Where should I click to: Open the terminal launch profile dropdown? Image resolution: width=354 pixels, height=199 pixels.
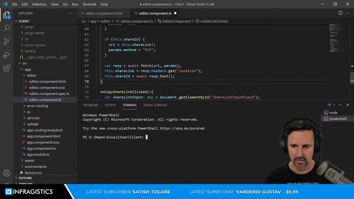click(x=334, y=105)
